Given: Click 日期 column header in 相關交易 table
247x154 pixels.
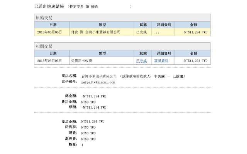Looking at the screenshot, I should tap(52, 54).
